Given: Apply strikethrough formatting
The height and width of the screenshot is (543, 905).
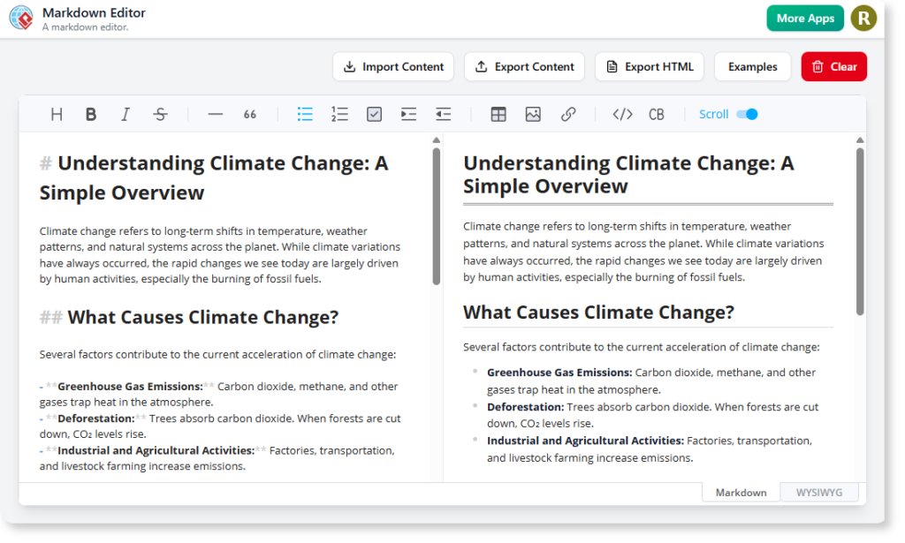Looking at the screenshot, I should point(160,114).
